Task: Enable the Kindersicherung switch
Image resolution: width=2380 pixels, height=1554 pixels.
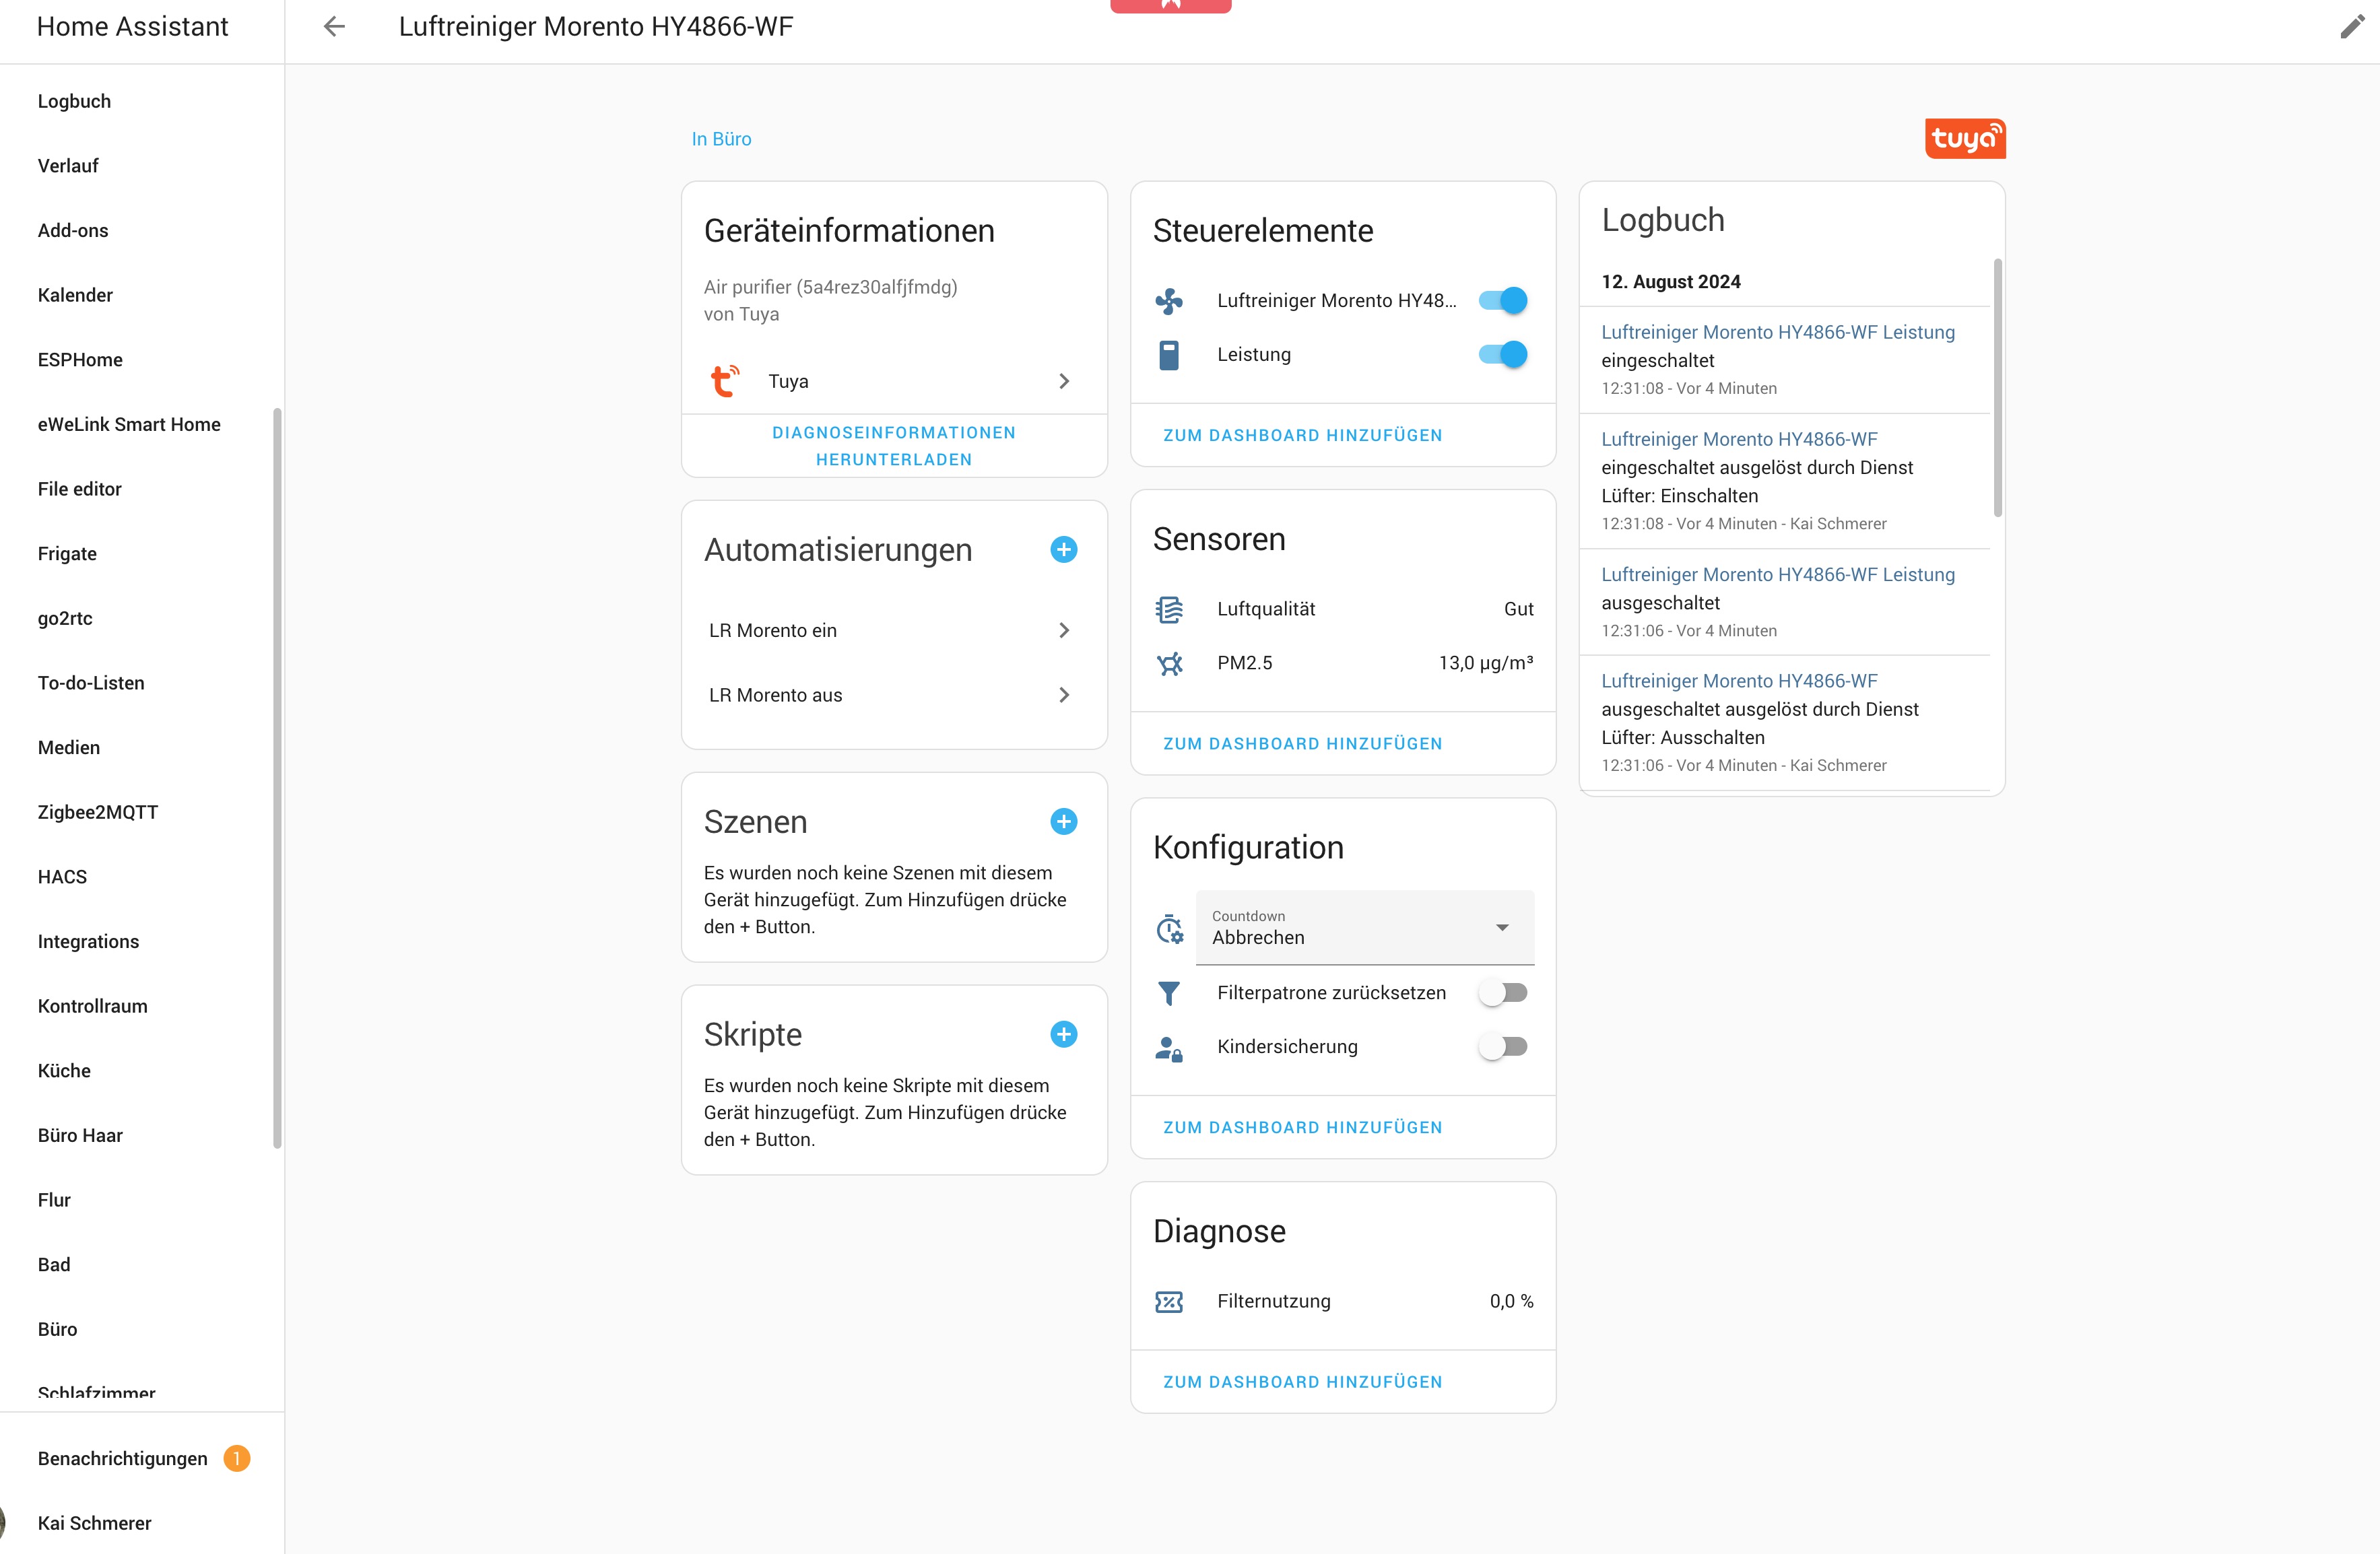Action: (1502, 1047)
